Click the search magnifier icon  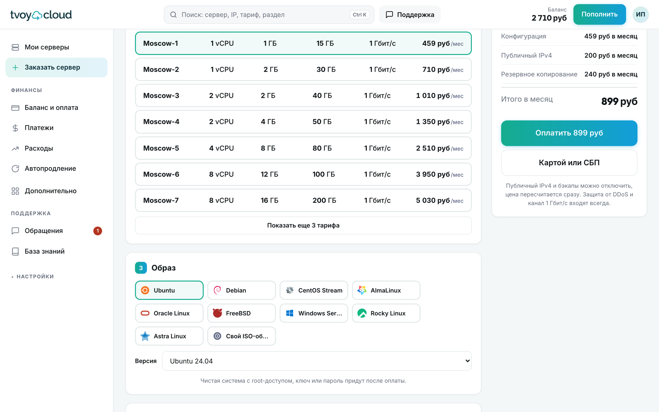pos(173,15)
